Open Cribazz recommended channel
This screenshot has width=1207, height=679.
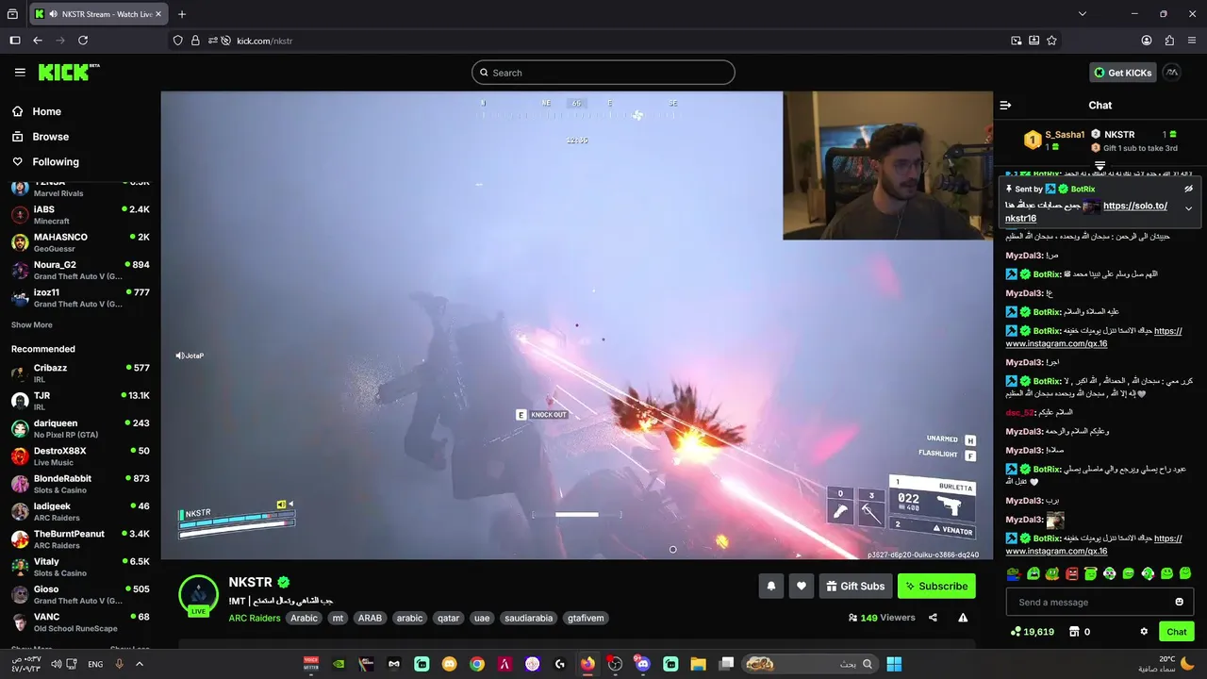point(80,373)
